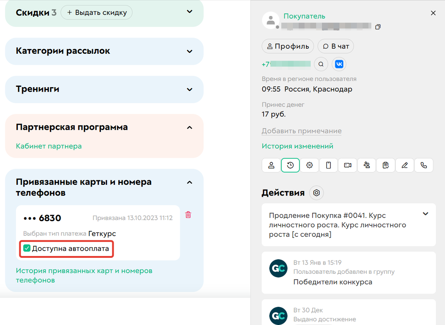
Task: Collapse the Партнерская программа section
Action: [189, 127]
